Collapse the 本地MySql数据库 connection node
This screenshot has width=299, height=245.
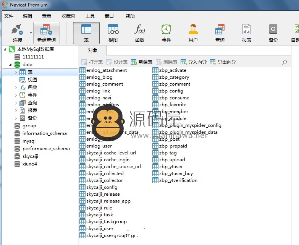pyautogui.click(x=5, y=49)
